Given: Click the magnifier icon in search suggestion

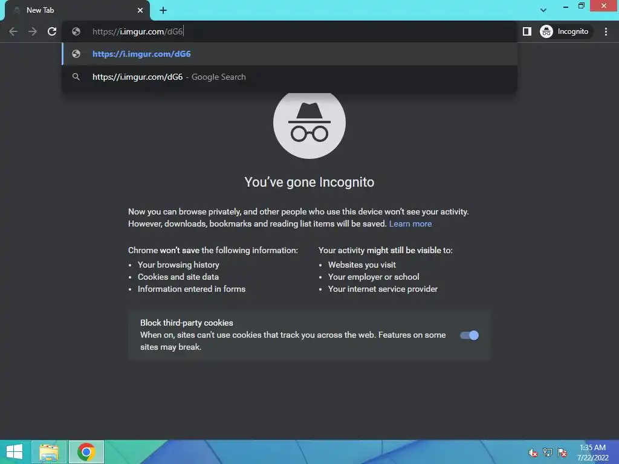Looking at the screenshot, I should tap(76, 77).
